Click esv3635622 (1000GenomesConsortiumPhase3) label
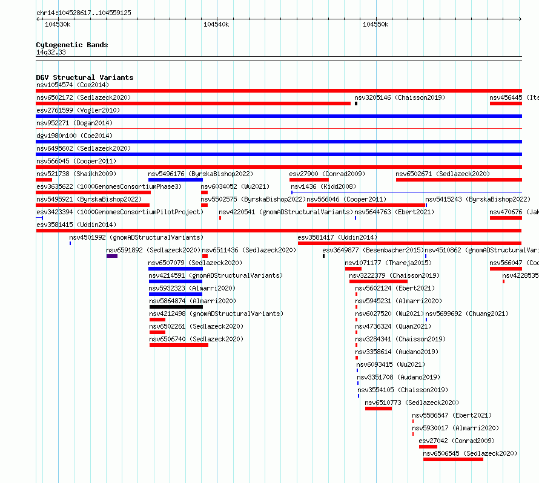The width and height of the screenshot is (539, 483). pos(109,186)
